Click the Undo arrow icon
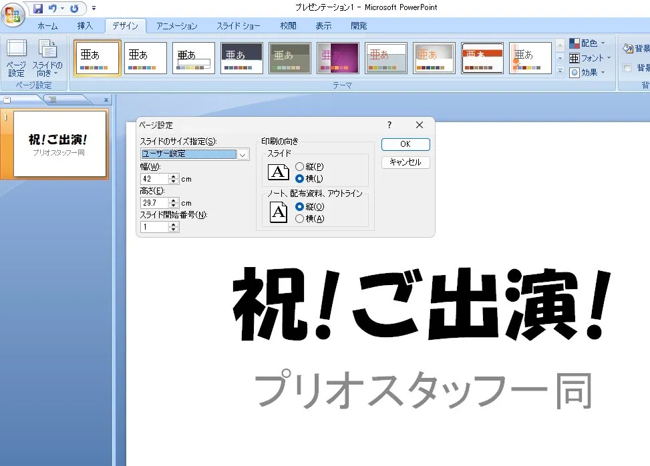This screenshot has height=466, width=650. 53,9
